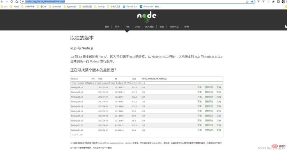287x151 pixels.
Task: Open the browser side panel icon
Action: click(x=278, y=2)
